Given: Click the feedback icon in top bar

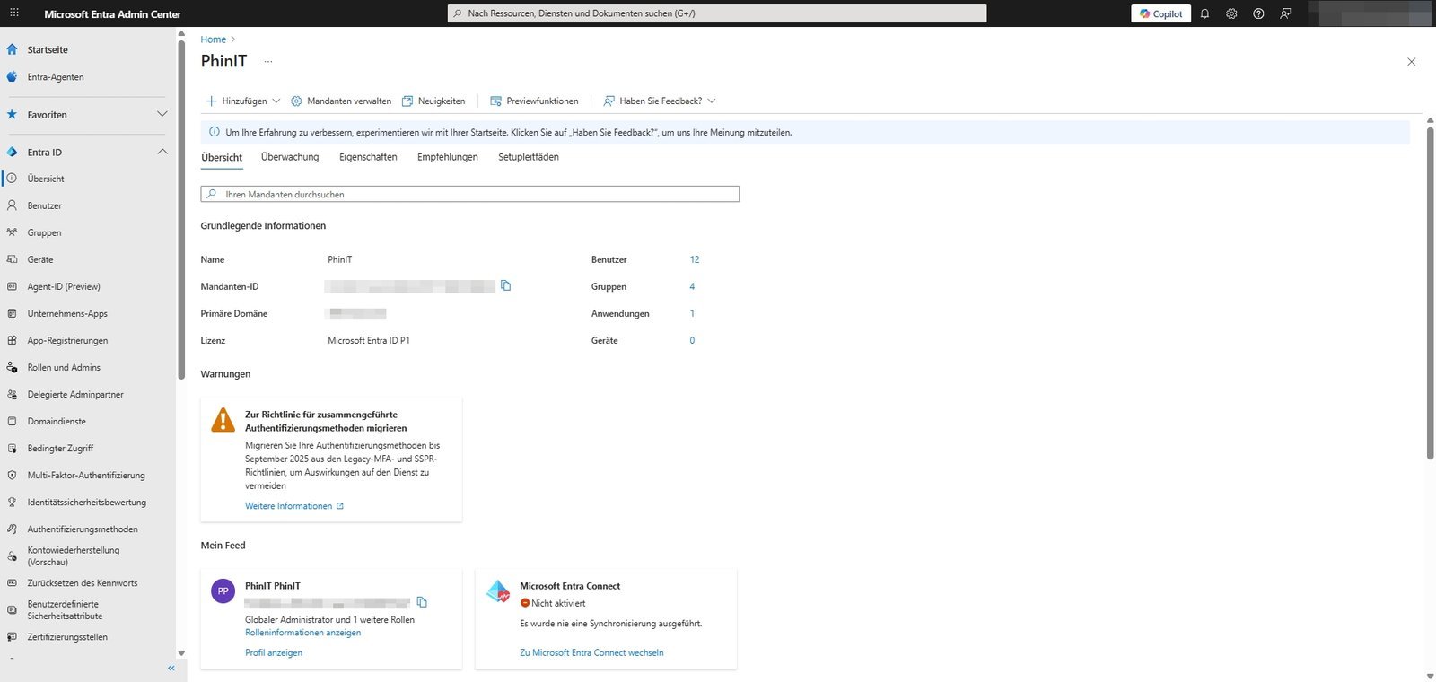Looking at the screenshot, I should (1285, 13).
